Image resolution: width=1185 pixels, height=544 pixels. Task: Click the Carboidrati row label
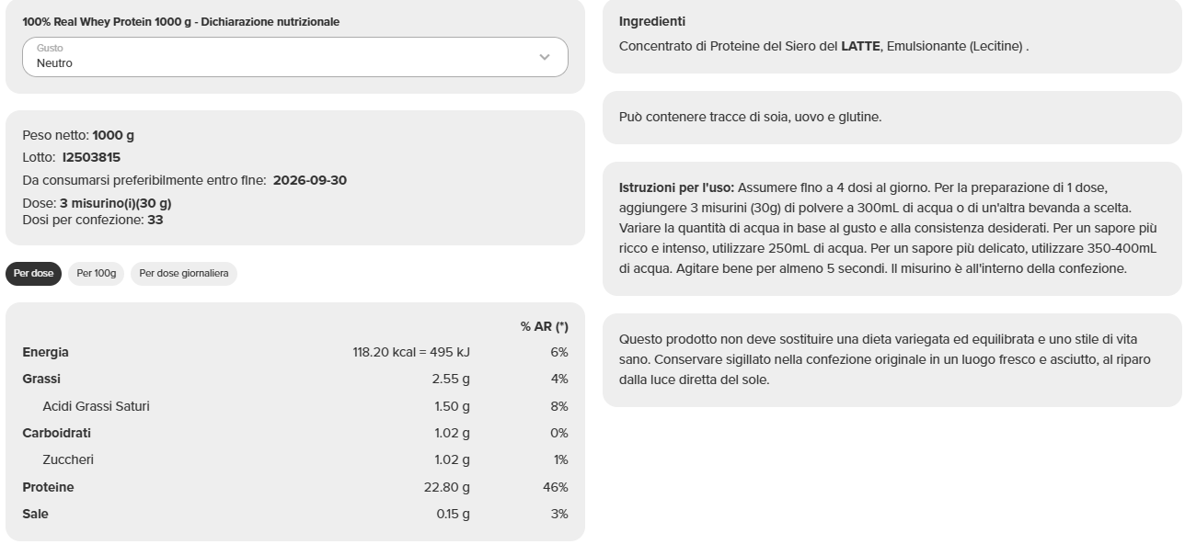click(56, 433)
